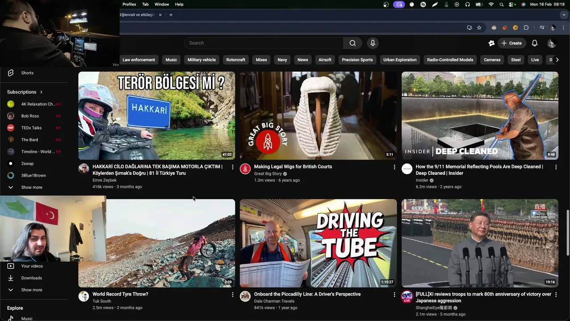Open Insider channel avatar

coord(407,169)
